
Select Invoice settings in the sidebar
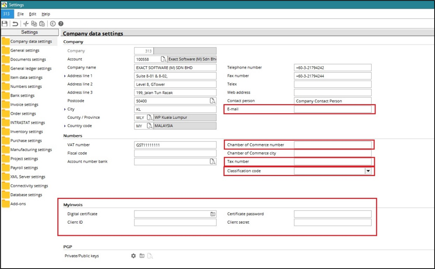[x=24, y=104]
